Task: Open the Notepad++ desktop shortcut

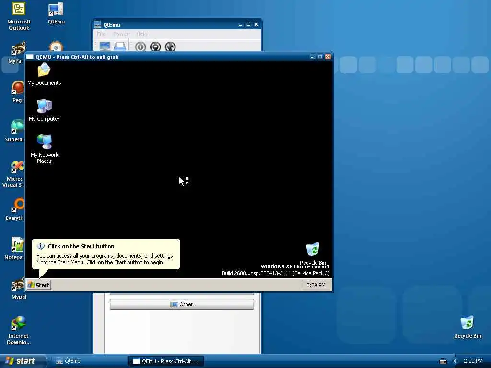Action: [x=15, y=249]
